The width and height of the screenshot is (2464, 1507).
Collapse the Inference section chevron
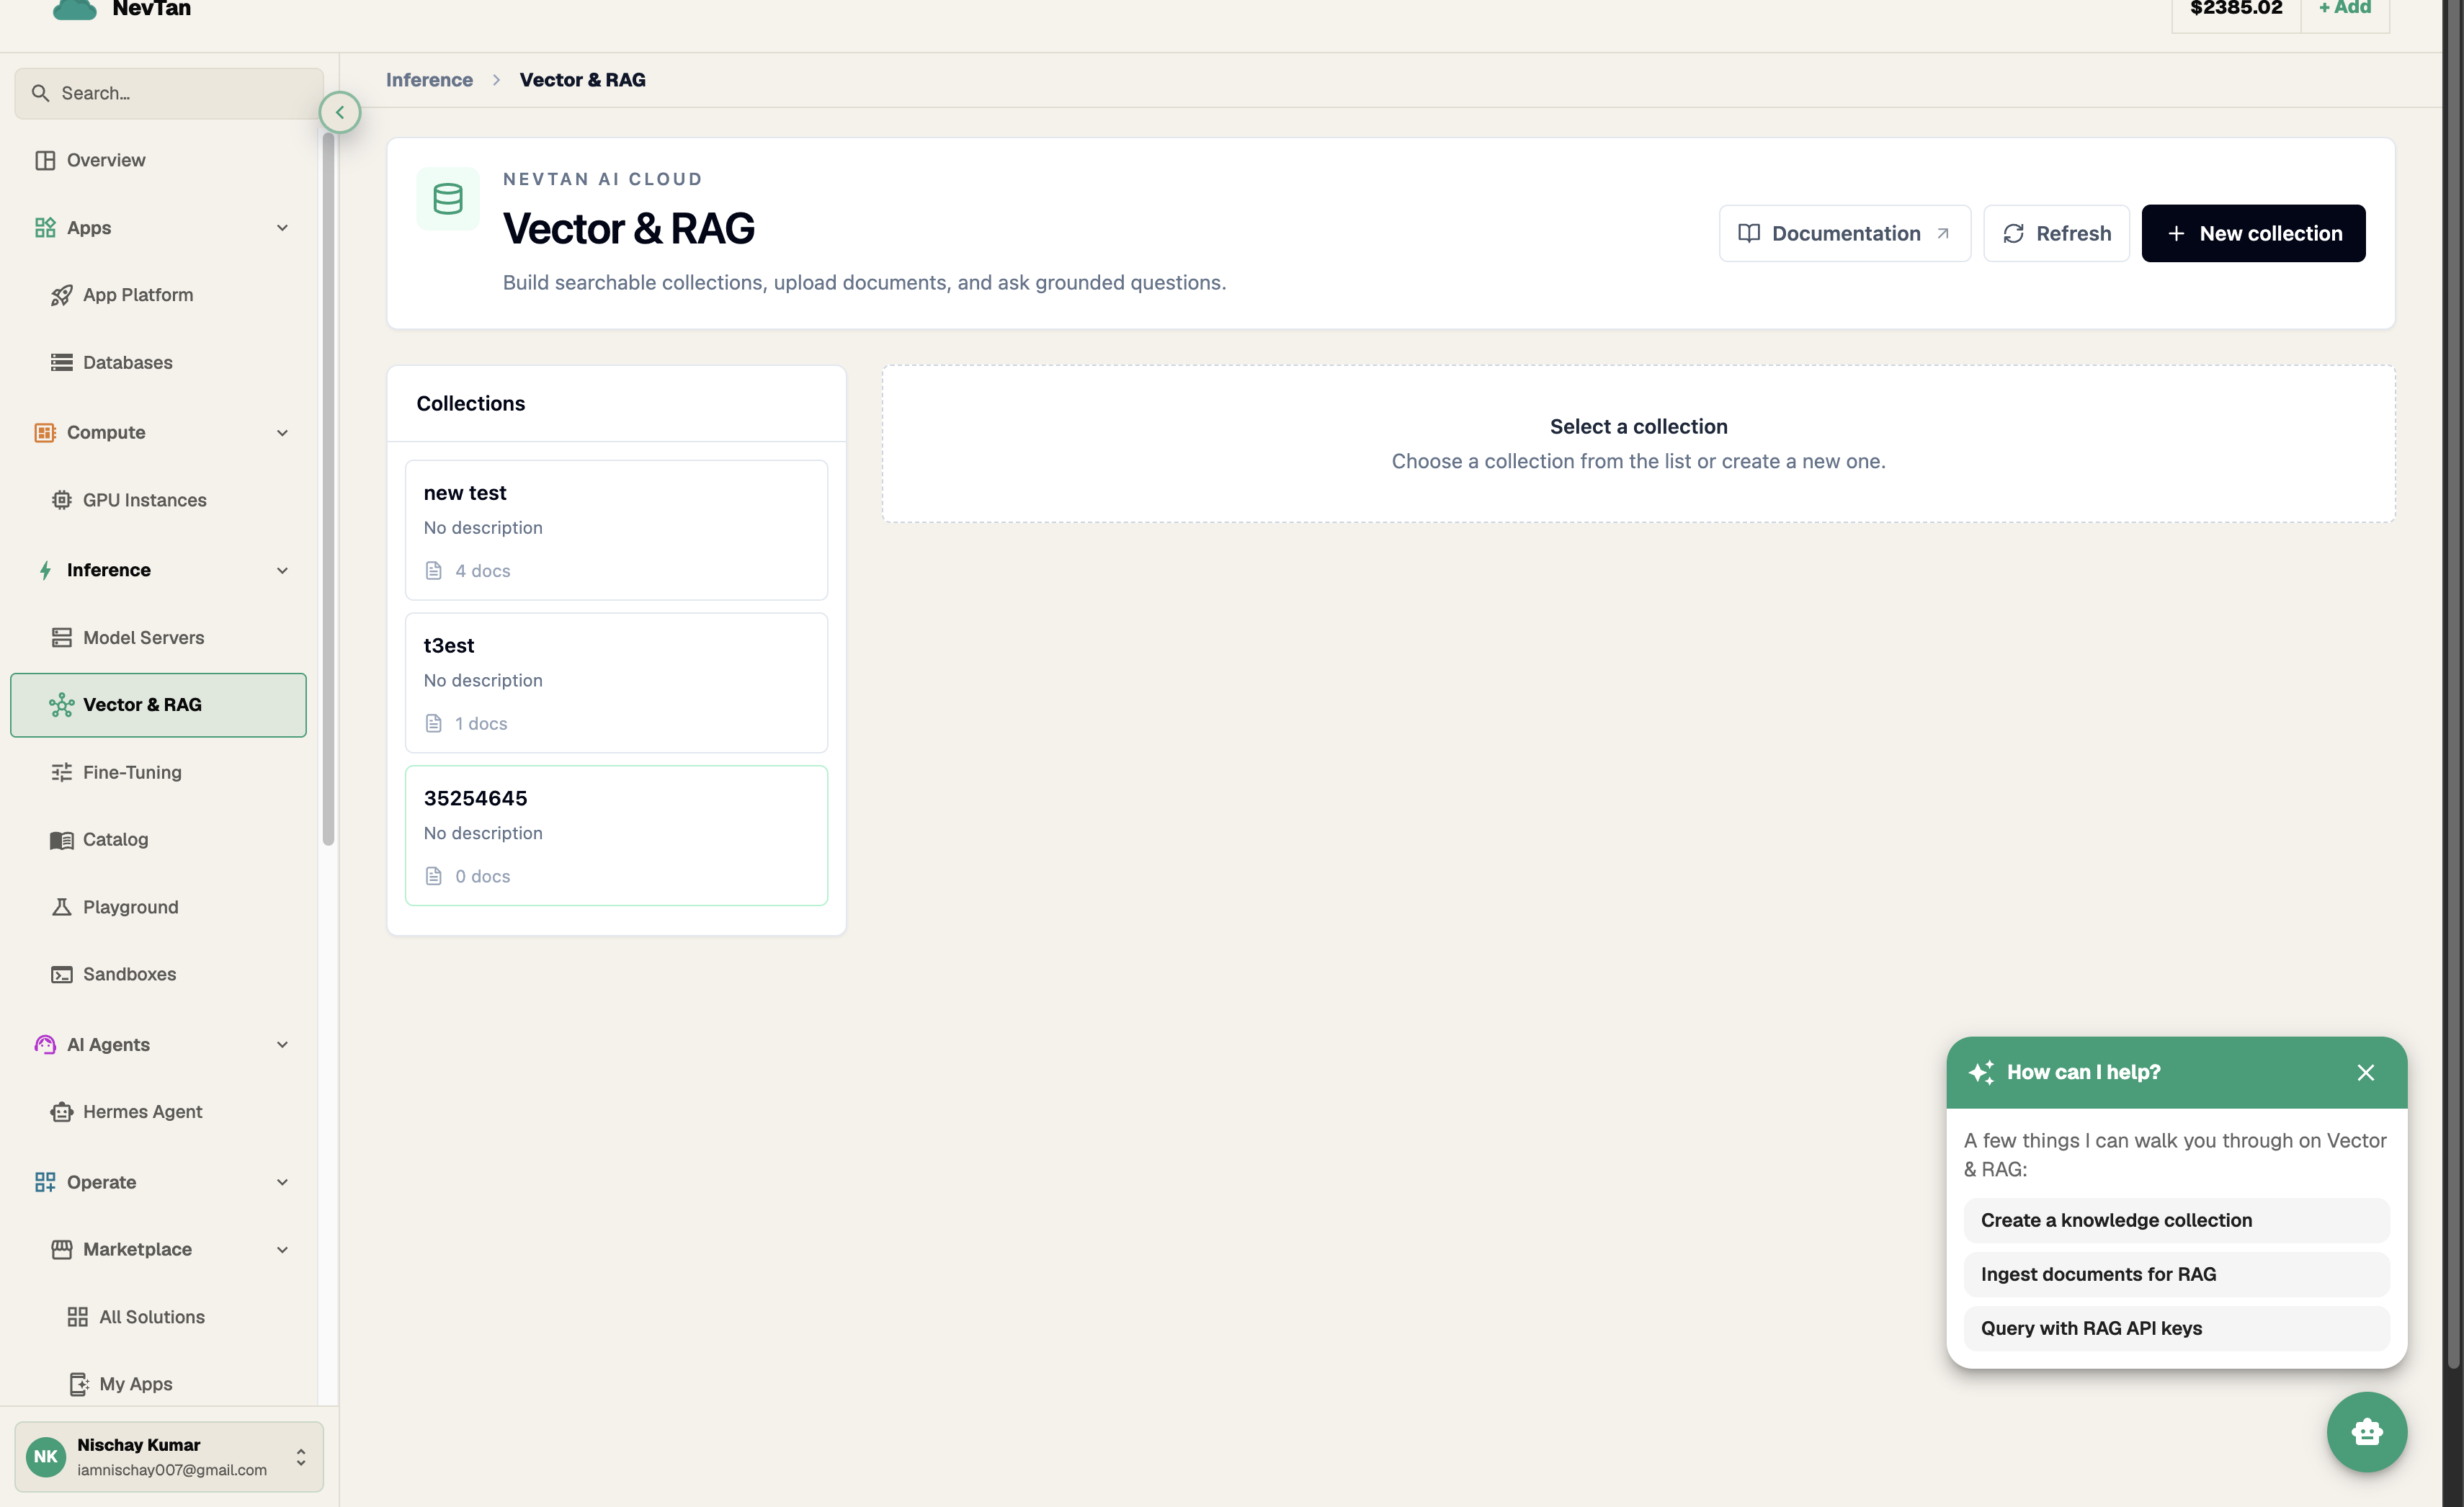[282, 570]
